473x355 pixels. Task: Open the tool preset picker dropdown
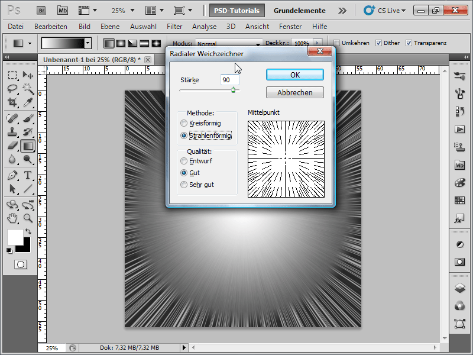pyautogui.click(x=30, y=43)
